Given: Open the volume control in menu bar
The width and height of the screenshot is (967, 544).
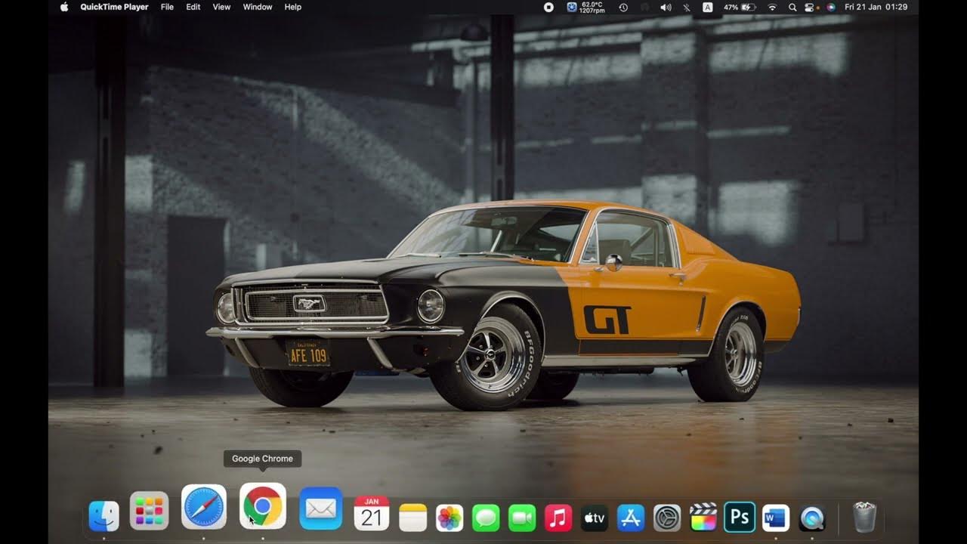Looking at the screenshot, I should point(666,7).
